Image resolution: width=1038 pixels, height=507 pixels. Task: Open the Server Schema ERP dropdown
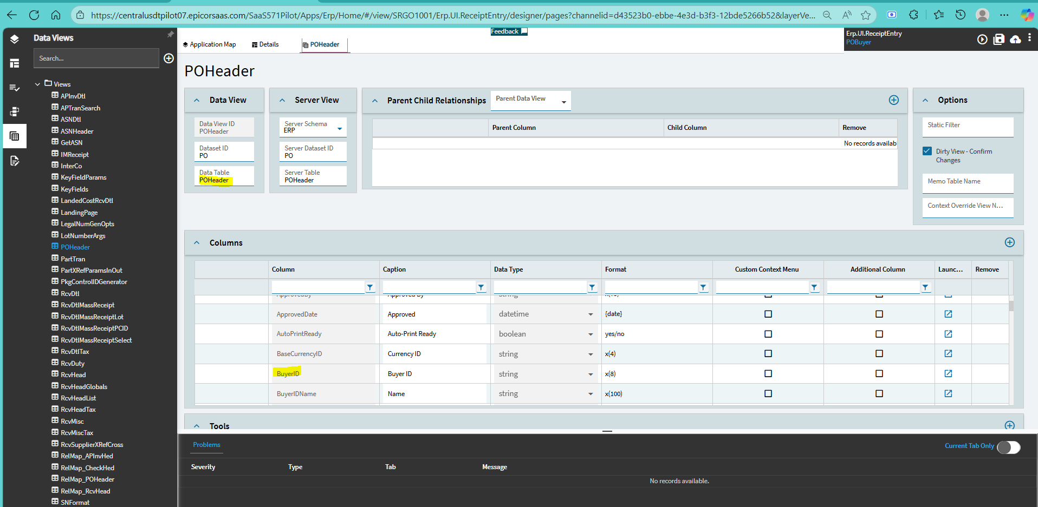click(340, 129)
